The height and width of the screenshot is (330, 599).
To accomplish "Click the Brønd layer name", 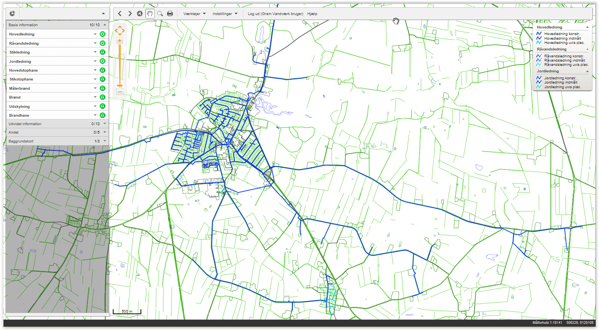I will 15,97.
